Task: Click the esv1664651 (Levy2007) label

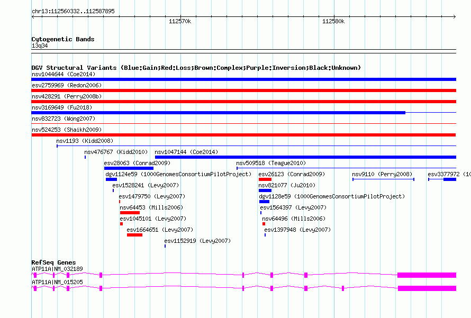Action: click(160, 230)
